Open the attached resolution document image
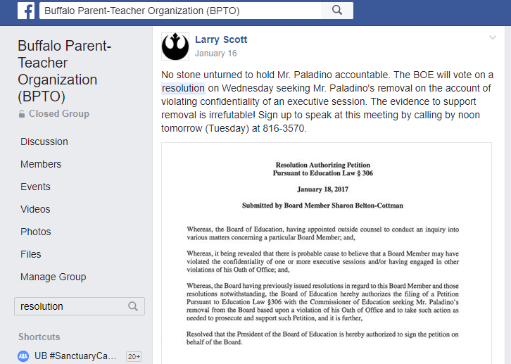511x364 pixels. (x=326, y=253)
